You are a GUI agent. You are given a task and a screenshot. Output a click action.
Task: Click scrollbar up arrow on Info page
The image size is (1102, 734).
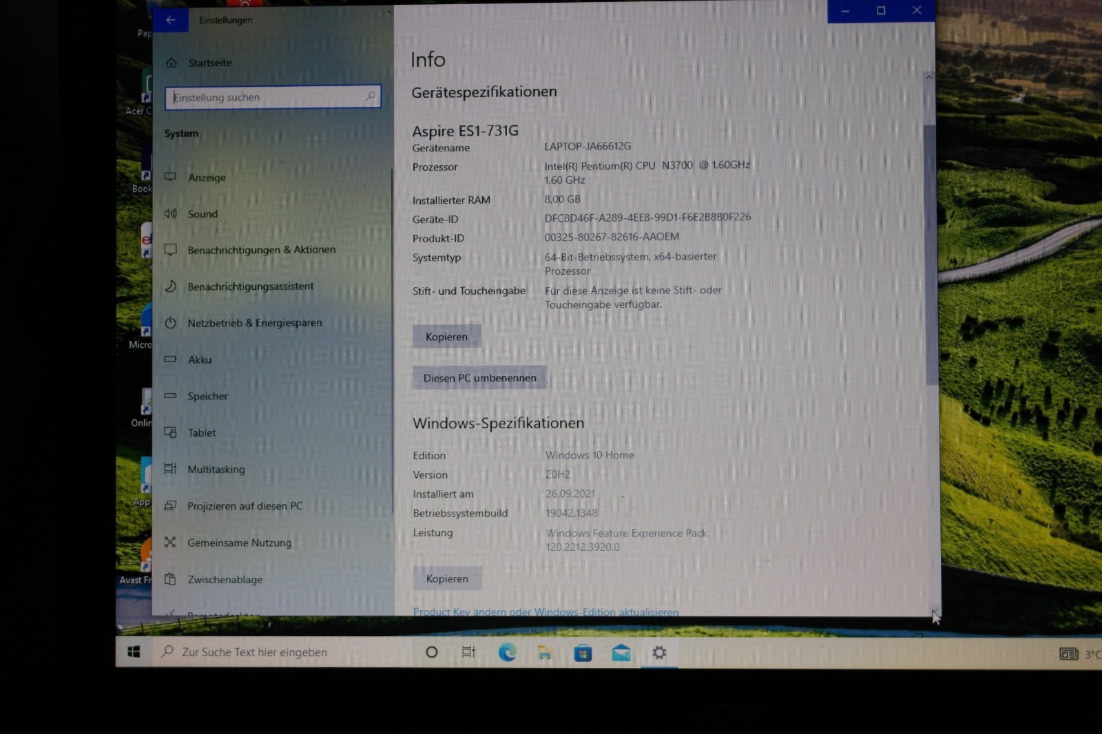click(x=929, y=78)
